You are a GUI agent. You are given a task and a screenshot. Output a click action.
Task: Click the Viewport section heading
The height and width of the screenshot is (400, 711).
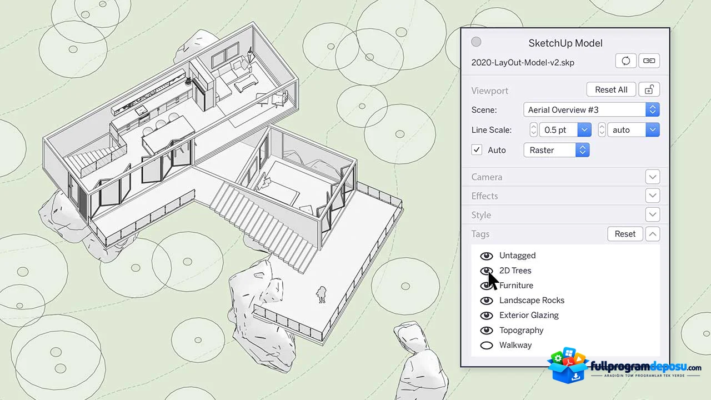490,91
